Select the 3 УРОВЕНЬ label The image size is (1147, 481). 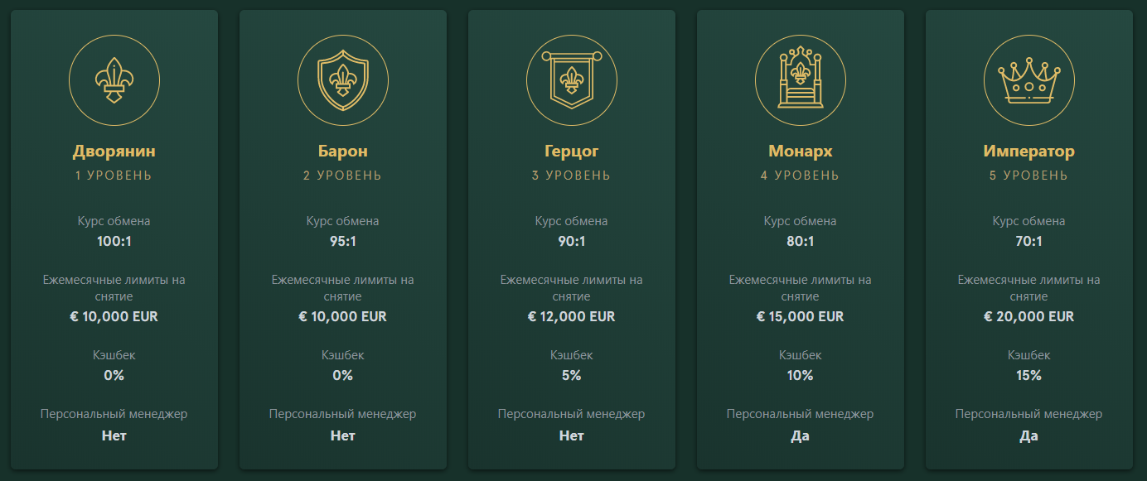pyautogui.click(x=572, y=176)
